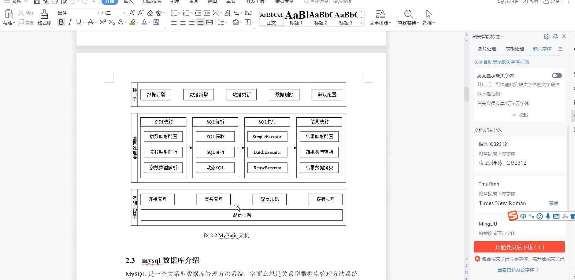
Task: Collapse the panel with 收起
Action: (x=520, y=115)
